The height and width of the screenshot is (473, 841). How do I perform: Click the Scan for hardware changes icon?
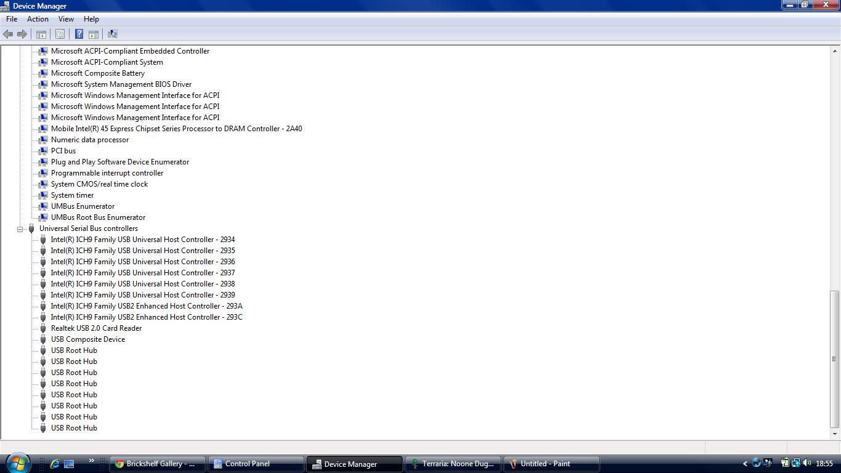tap(113, 34)
